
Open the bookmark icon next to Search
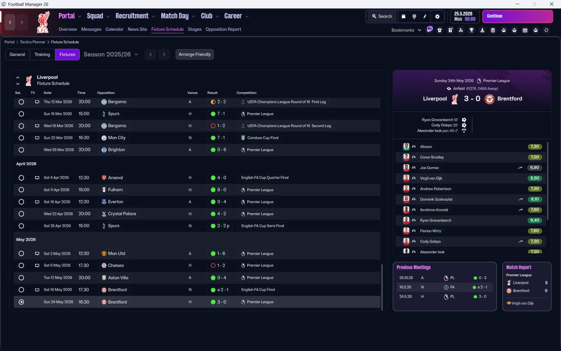403,16
